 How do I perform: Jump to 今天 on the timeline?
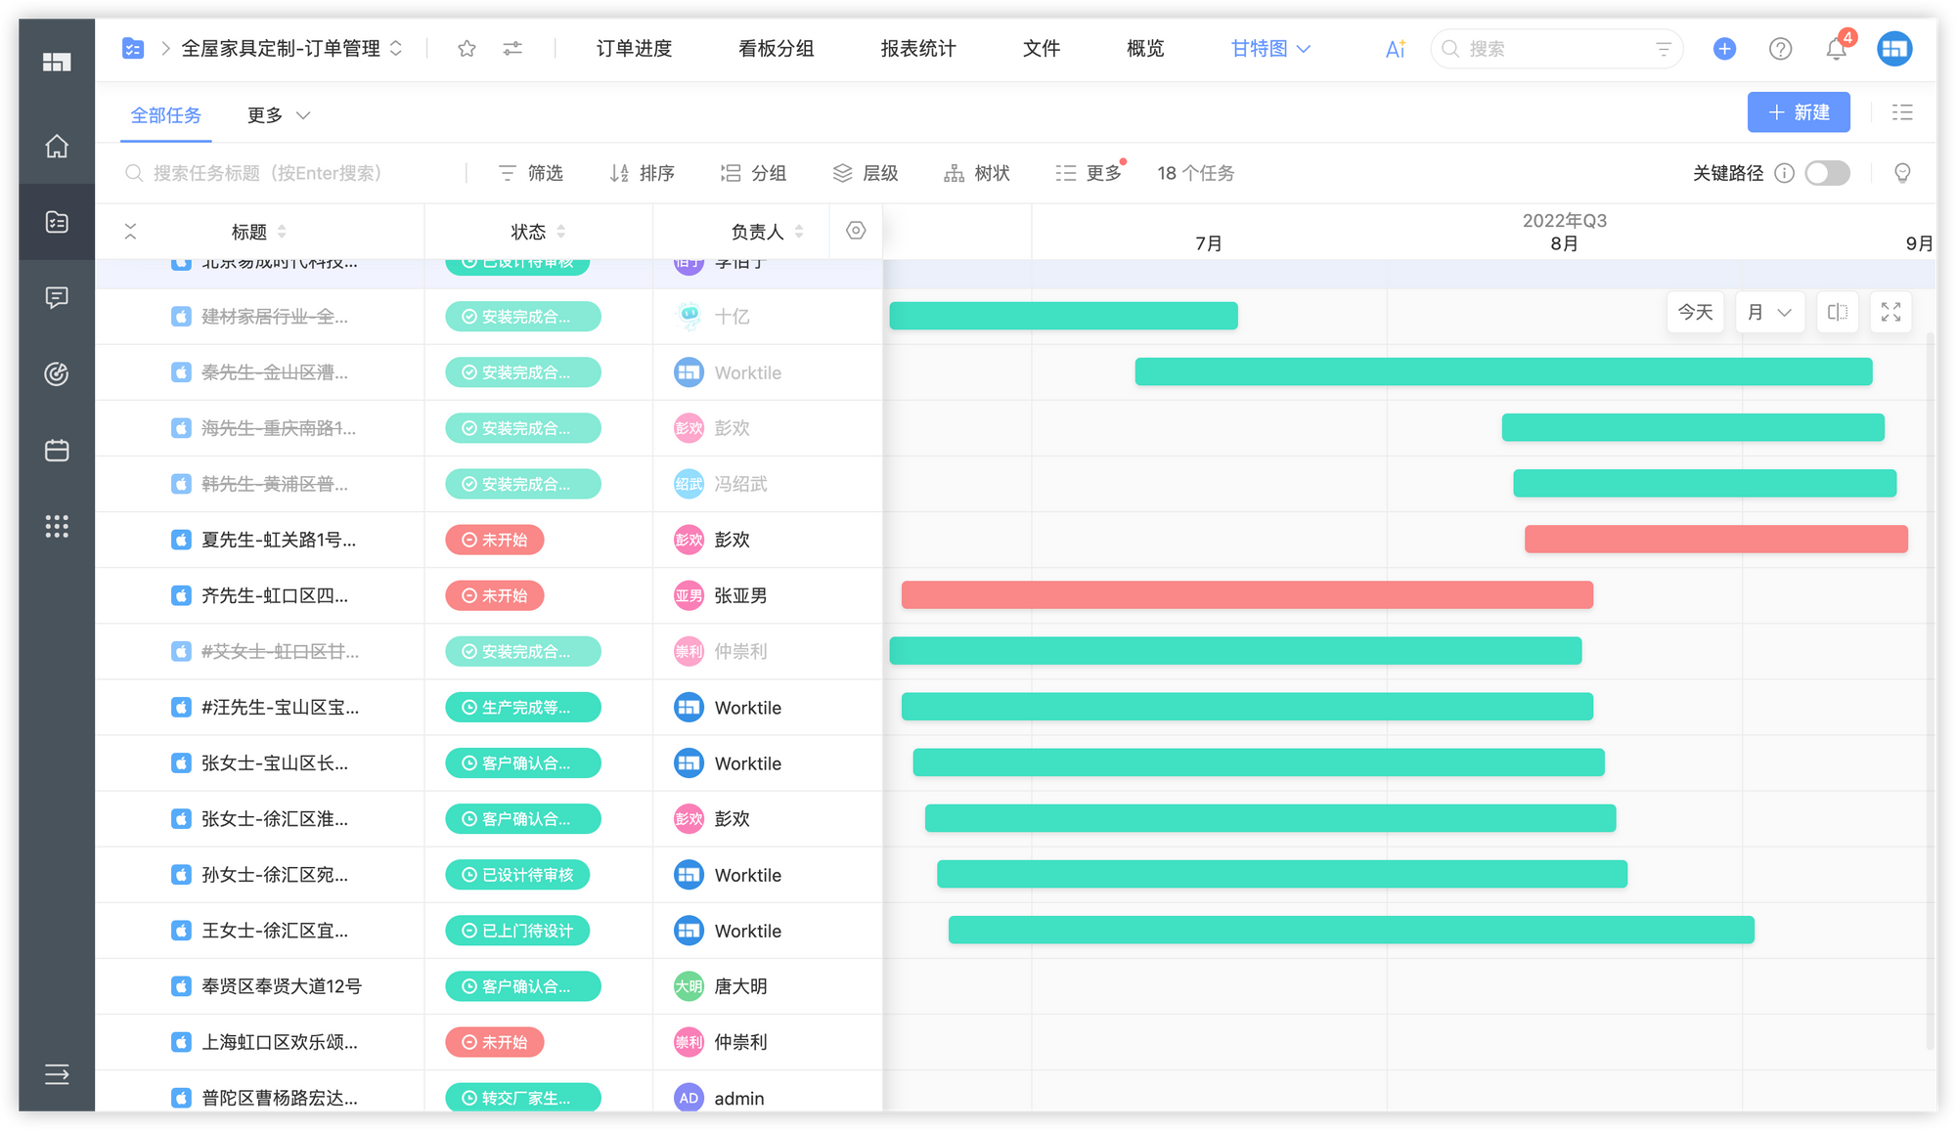click(1695, 313)
